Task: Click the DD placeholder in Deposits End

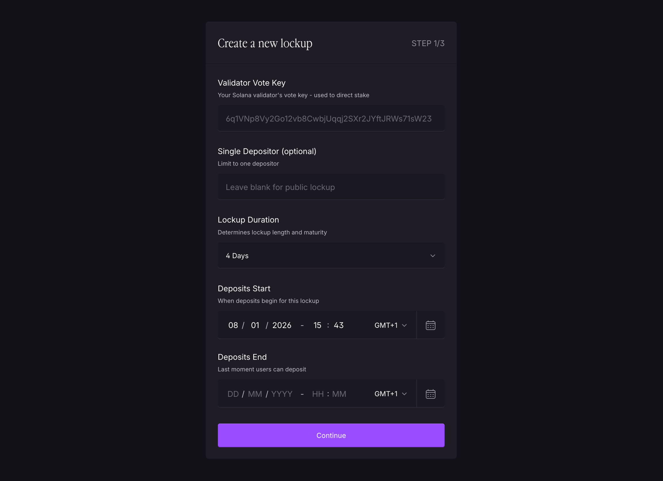Action: pyautogui.click(x=233, y=394)
